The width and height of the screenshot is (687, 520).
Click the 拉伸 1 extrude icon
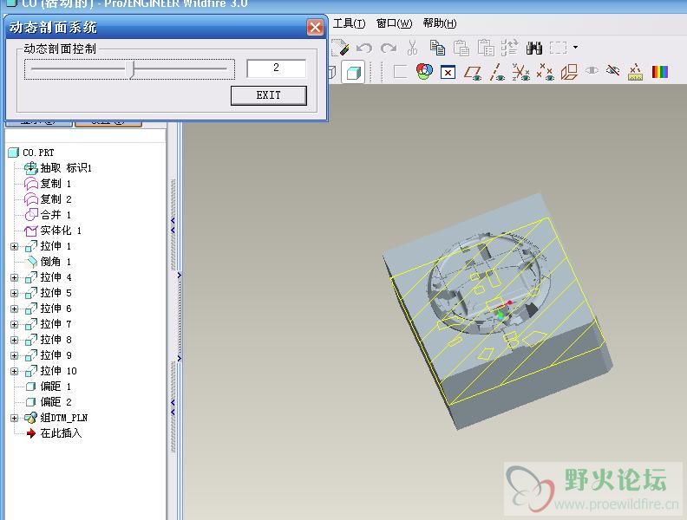click(31, 246)
